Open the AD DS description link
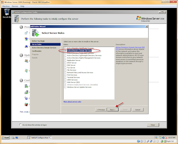 [130, 48]
